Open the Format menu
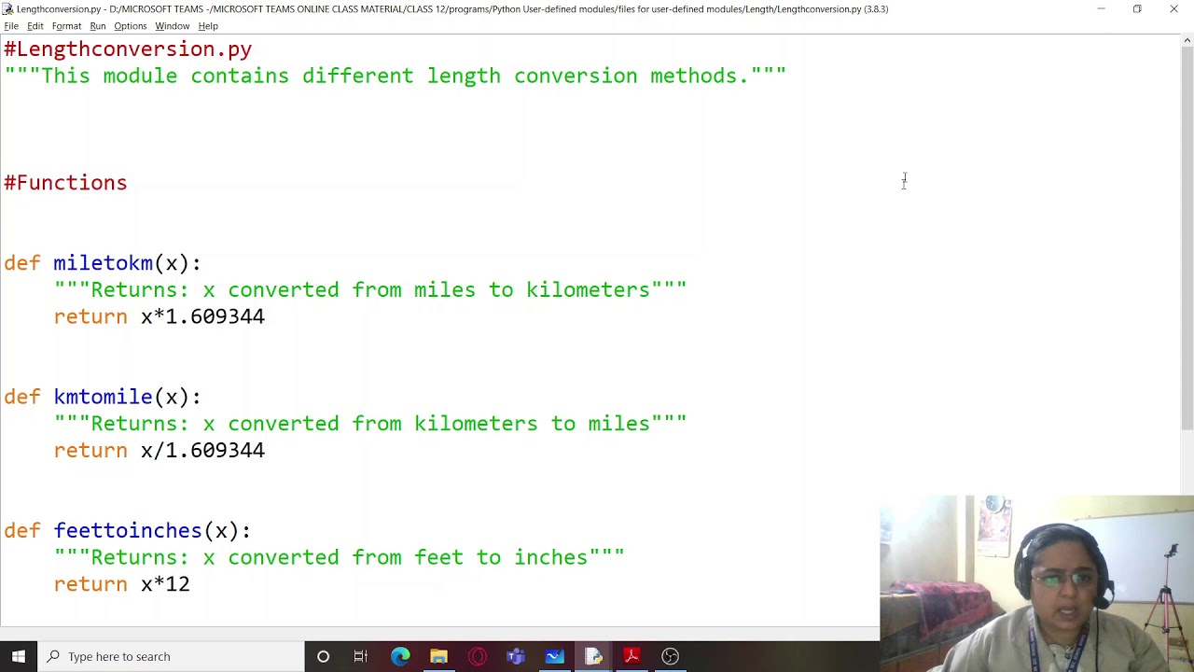 point(66,26)
